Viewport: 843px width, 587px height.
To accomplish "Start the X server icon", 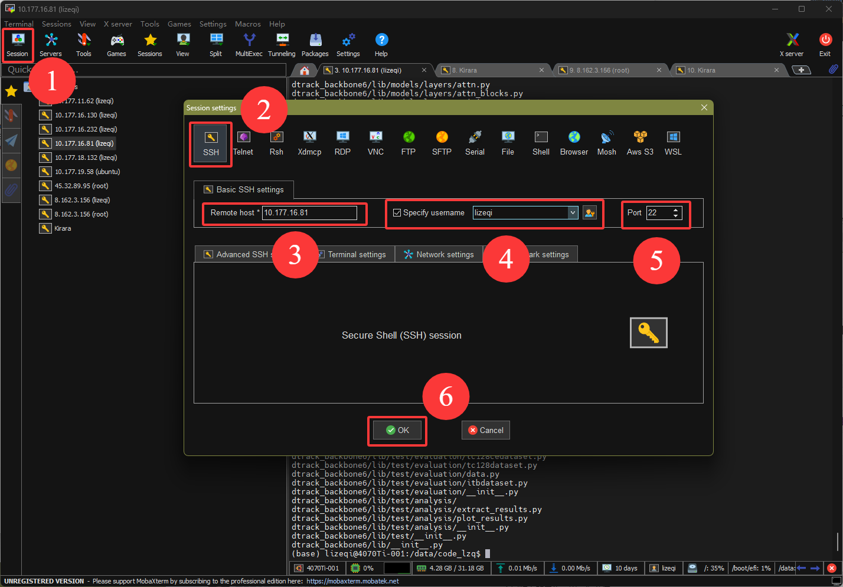I will [x=792, y=45].
